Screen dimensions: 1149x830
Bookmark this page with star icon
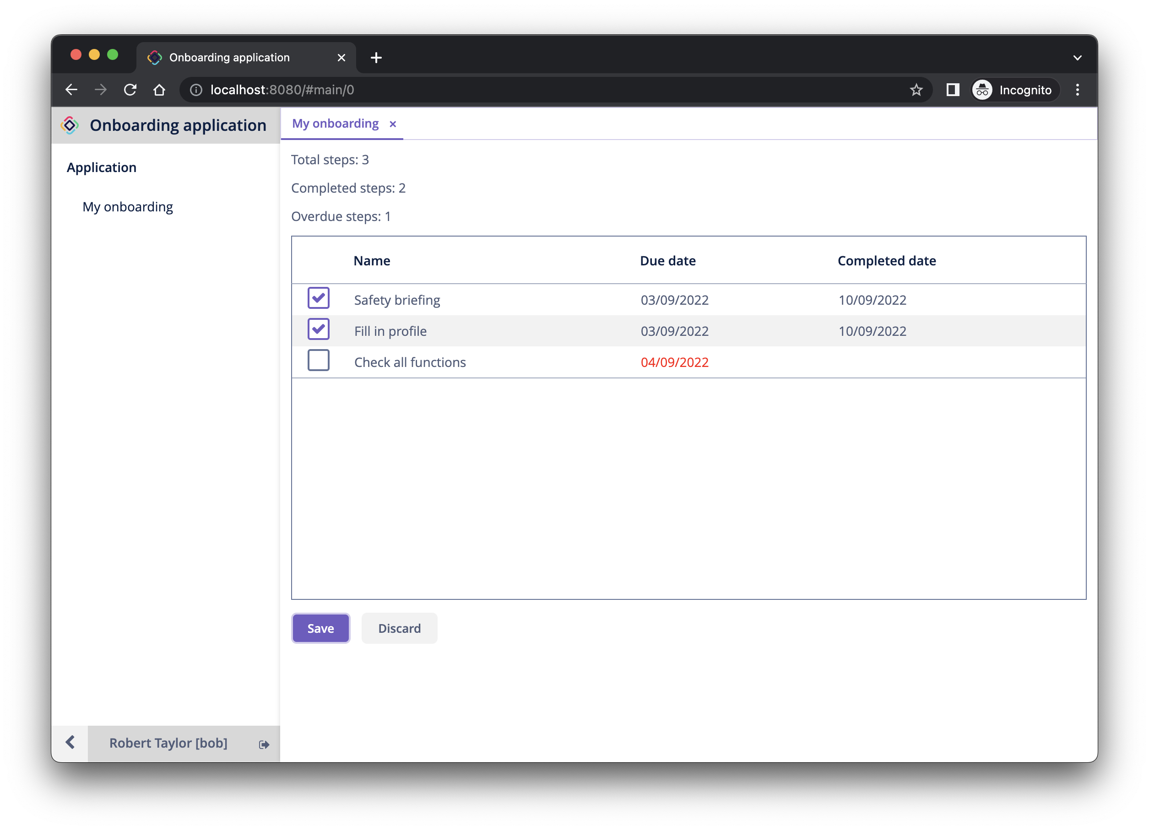click(x=916, y=90)
